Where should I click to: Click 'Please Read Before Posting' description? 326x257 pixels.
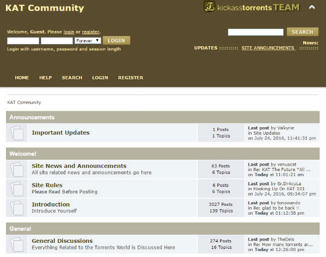pyautogui.click(x=65, y=192)
